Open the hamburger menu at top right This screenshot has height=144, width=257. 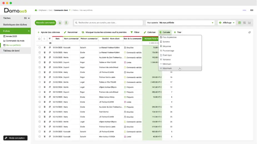(252, 10)
